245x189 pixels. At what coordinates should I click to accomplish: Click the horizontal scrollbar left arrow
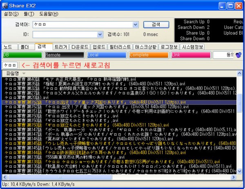(4, 177)
